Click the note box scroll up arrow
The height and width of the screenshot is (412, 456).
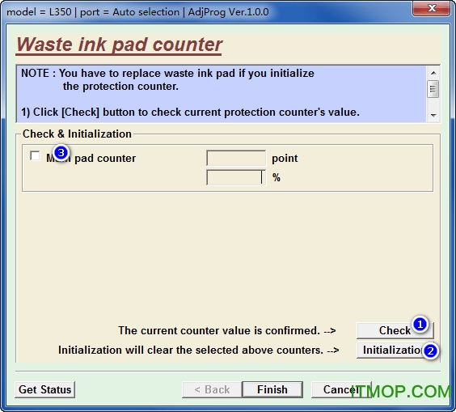point(433,73)
